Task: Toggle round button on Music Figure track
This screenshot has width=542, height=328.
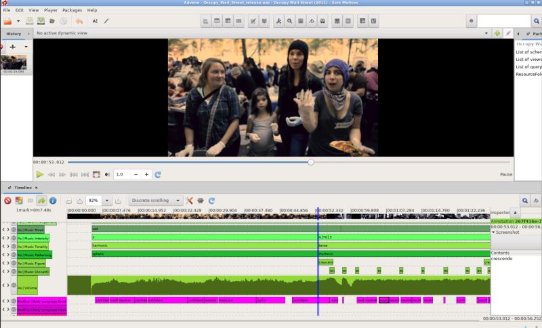Action: [x=14, y=263]
